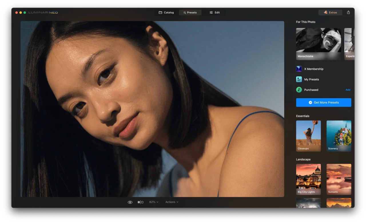This screenshot has width=366, height=223.
Task: Choose the Big City Lights presets
Action: pos(308,179)
